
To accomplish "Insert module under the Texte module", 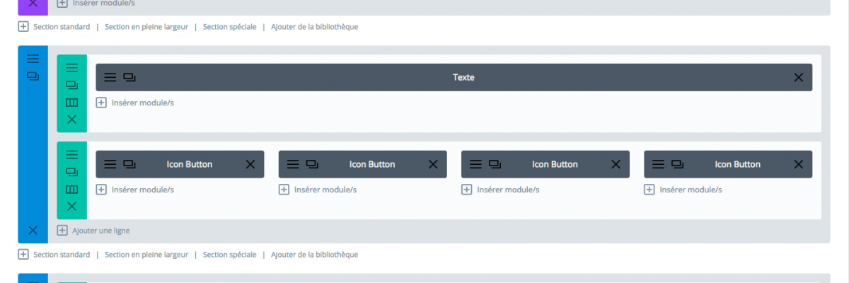I will [135, 103].
